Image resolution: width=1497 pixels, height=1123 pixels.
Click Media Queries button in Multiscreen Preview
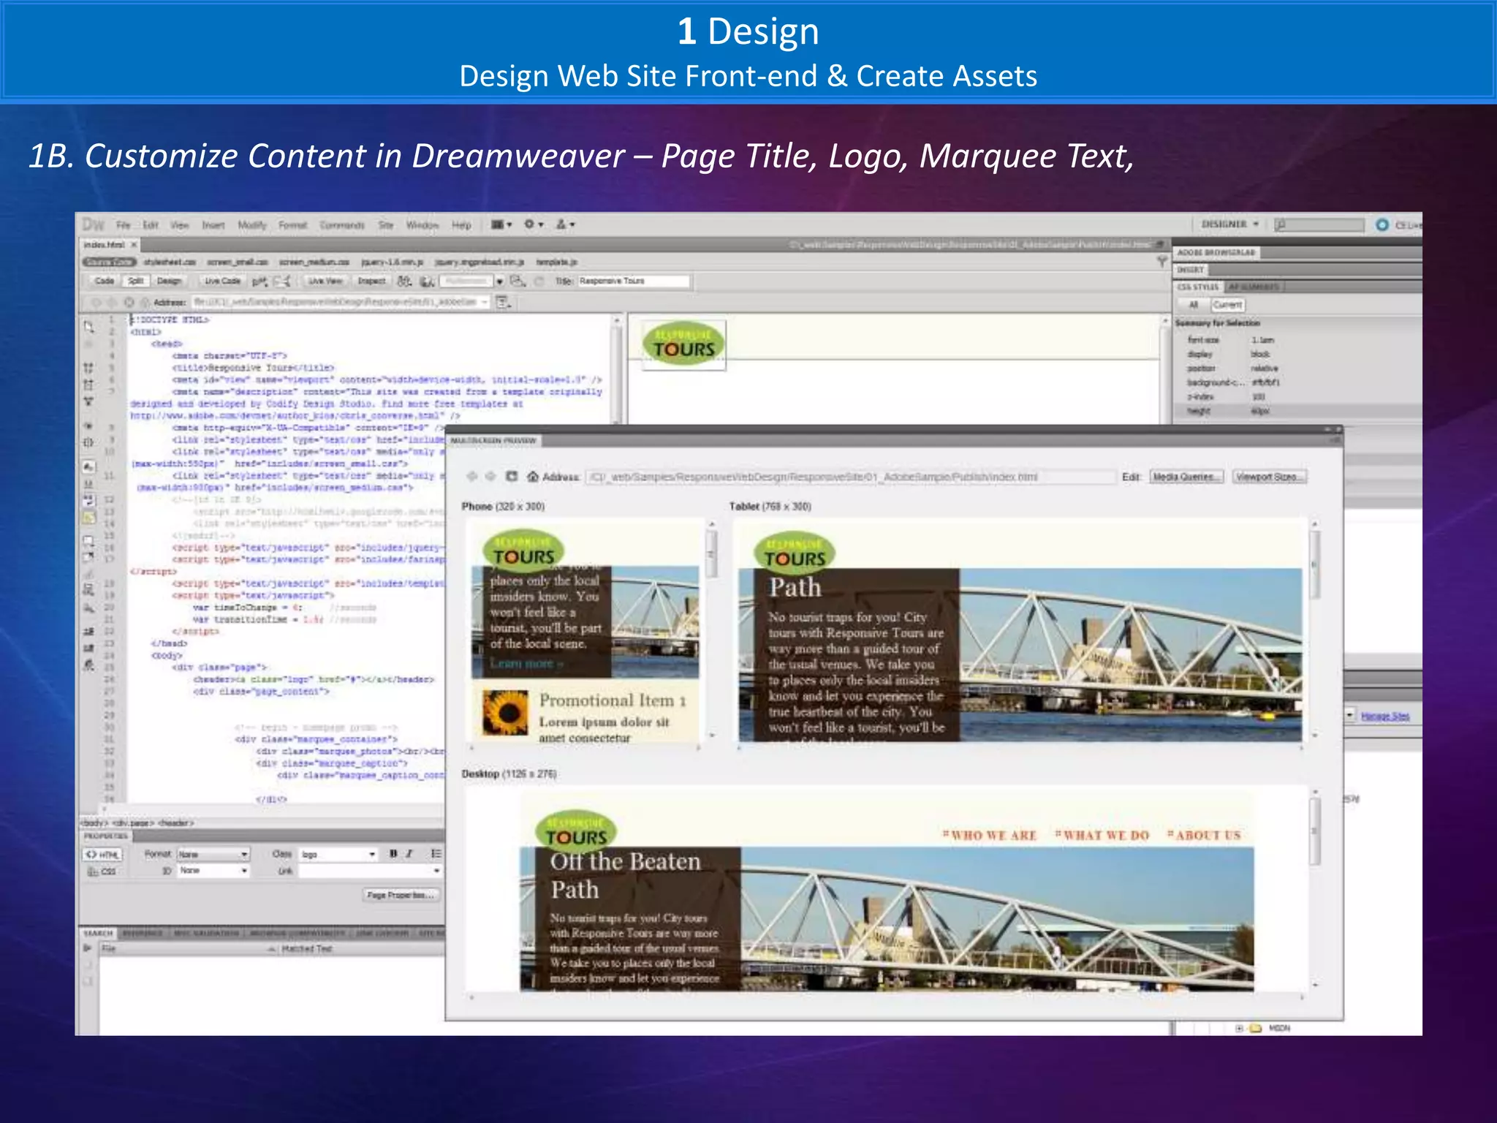tap(1186, 477)
